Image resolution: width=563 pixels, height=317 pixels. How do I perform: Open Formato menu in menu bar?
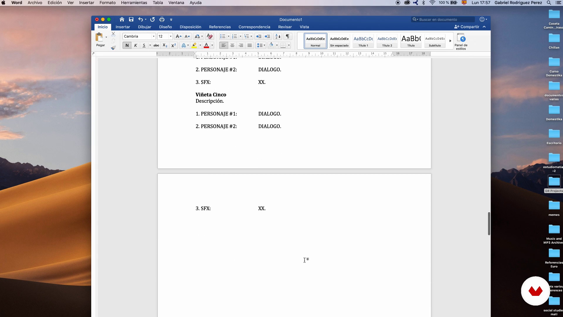108,3
